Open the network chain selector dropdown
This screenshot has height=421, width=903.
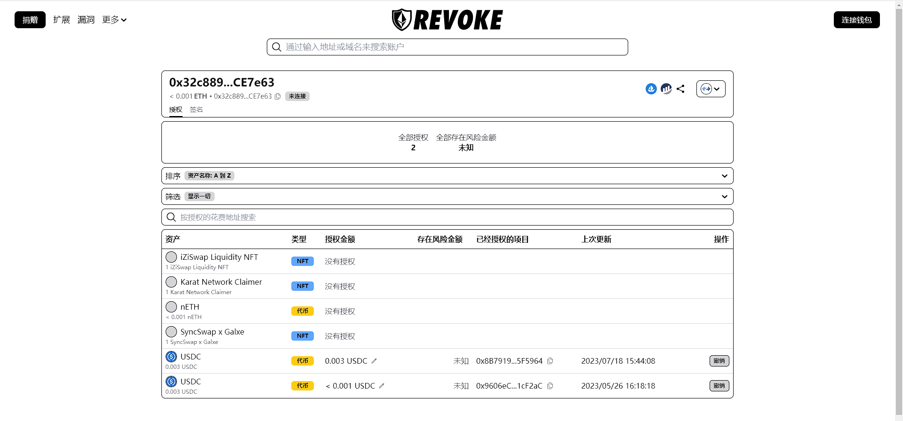tap(711, 89)
